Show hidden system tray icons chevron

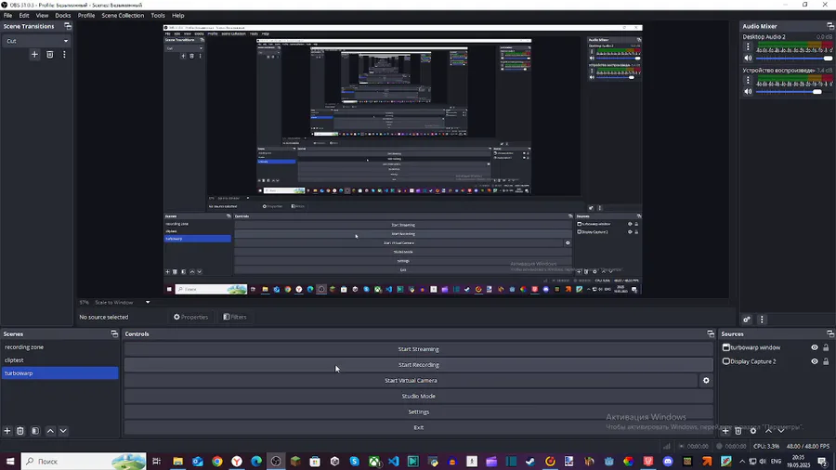(742, 462)
